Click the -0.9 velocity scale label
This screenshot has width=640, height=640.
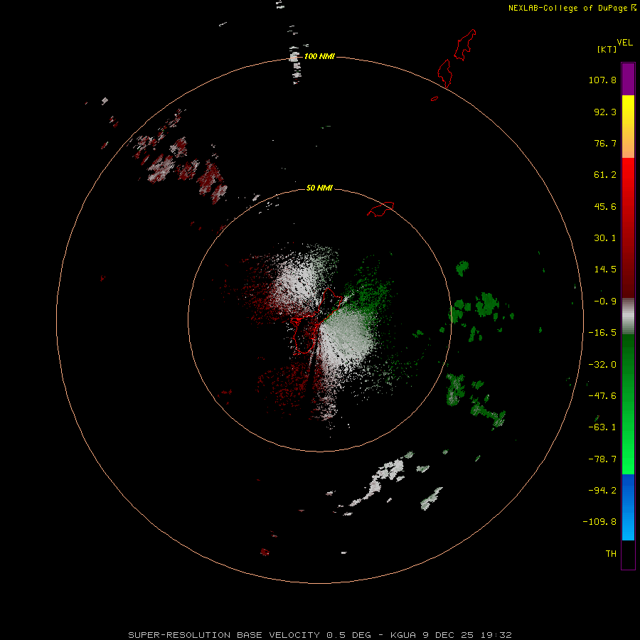[605, 302]
